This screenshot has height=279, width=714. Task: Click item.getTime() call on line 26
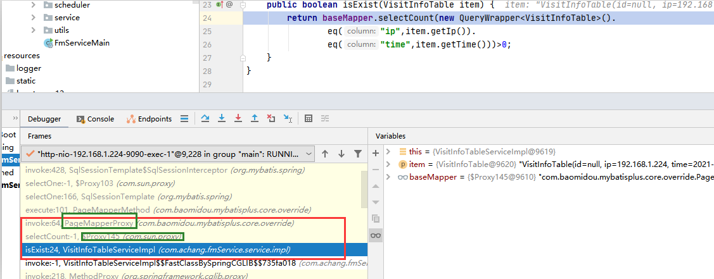coord(447,44)
